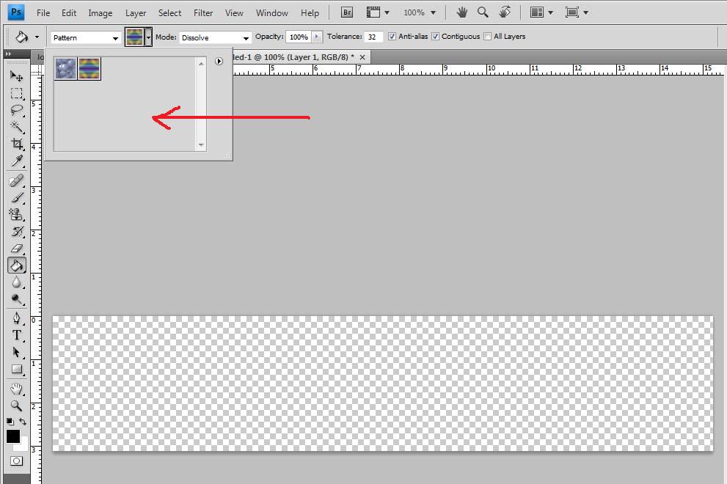Click the Opacity value field
Screen dimensions: 727x484
click(x=299, y=37)
